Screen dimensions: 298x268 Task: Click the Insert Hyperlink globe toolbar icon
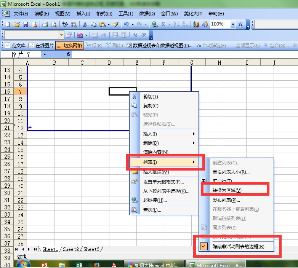click(x=154, y=24)
